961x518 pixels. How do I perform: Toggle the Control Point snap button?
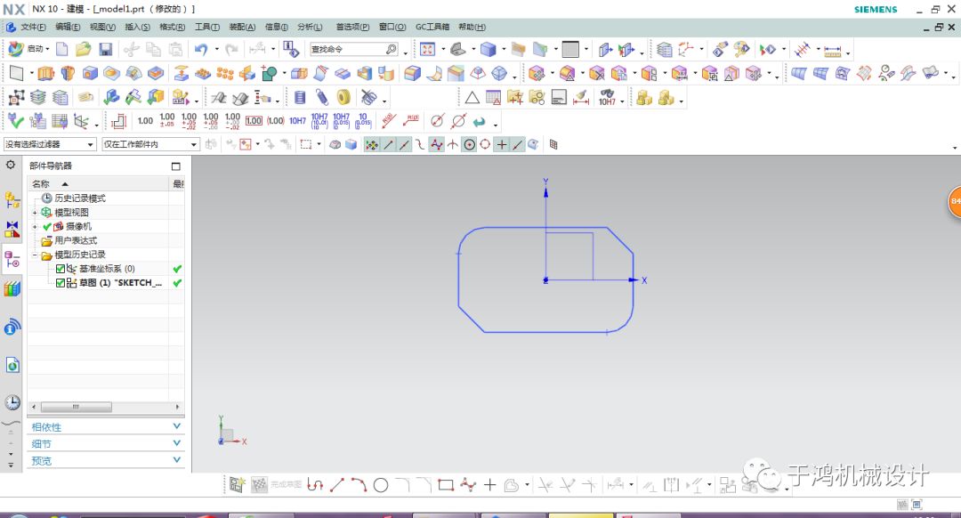pos(420,145)
